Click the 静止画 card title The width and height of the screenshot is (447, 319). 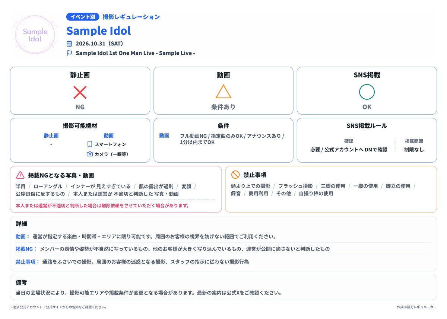(x=80, y=75)
